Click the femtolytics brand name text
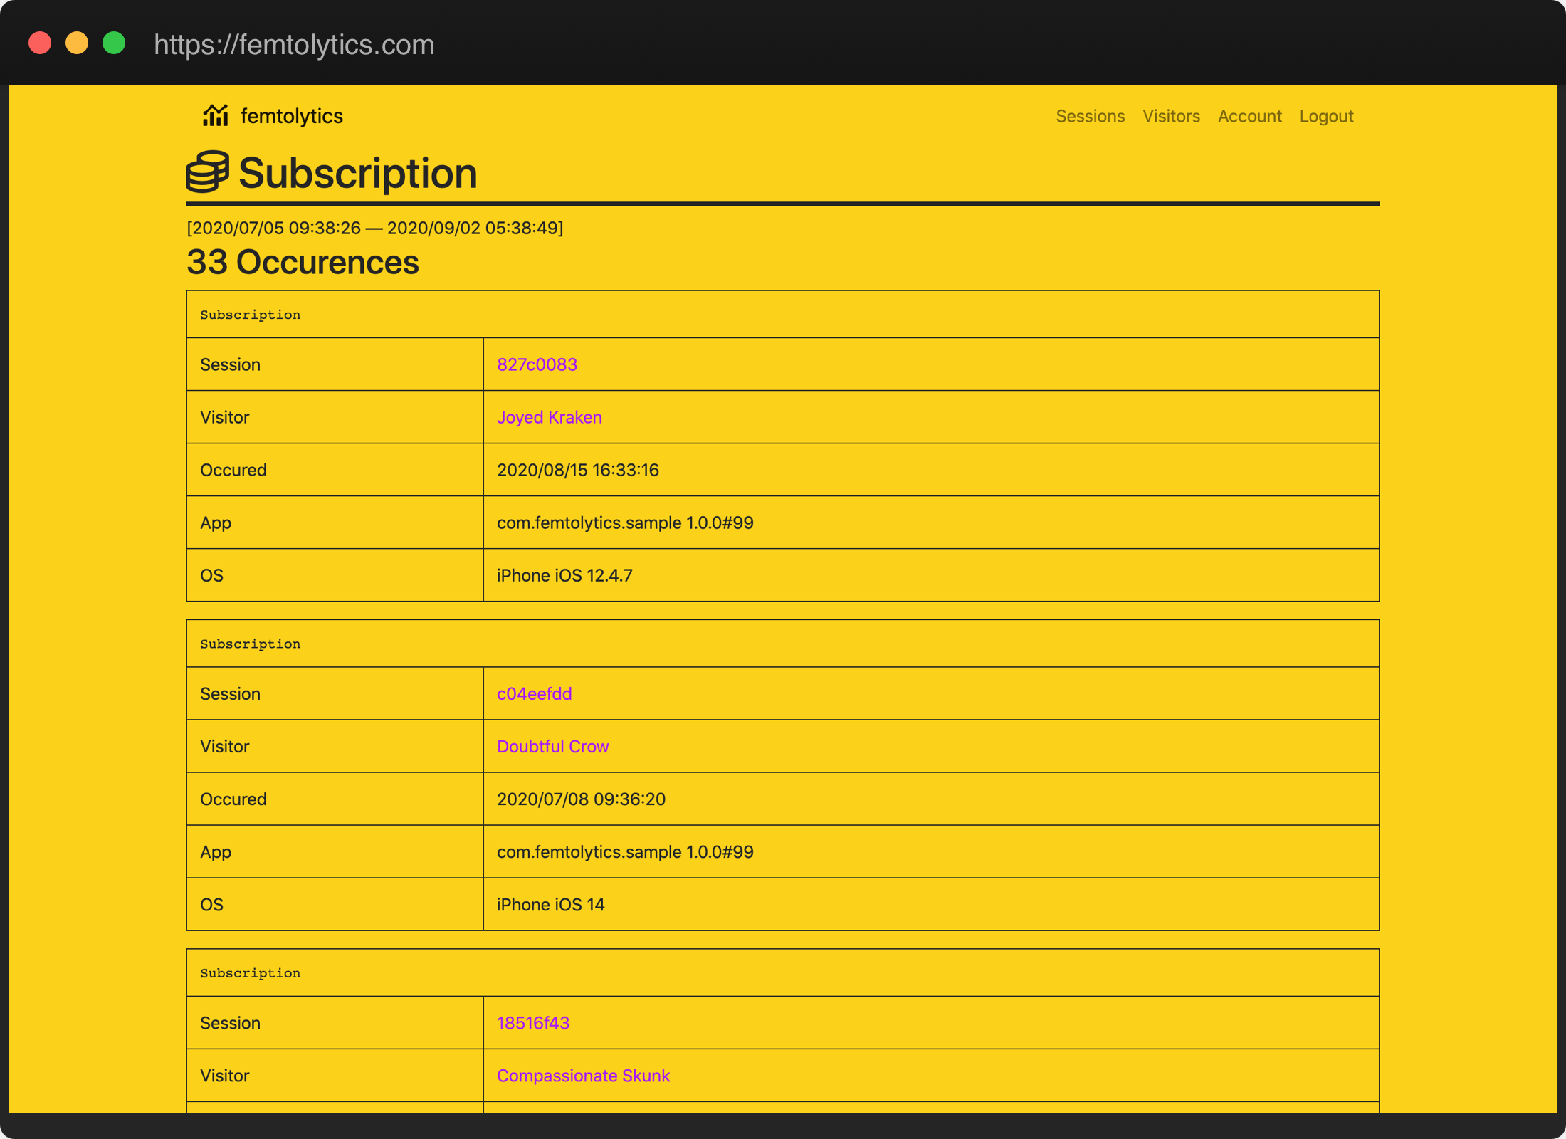 tap(292, 116)
